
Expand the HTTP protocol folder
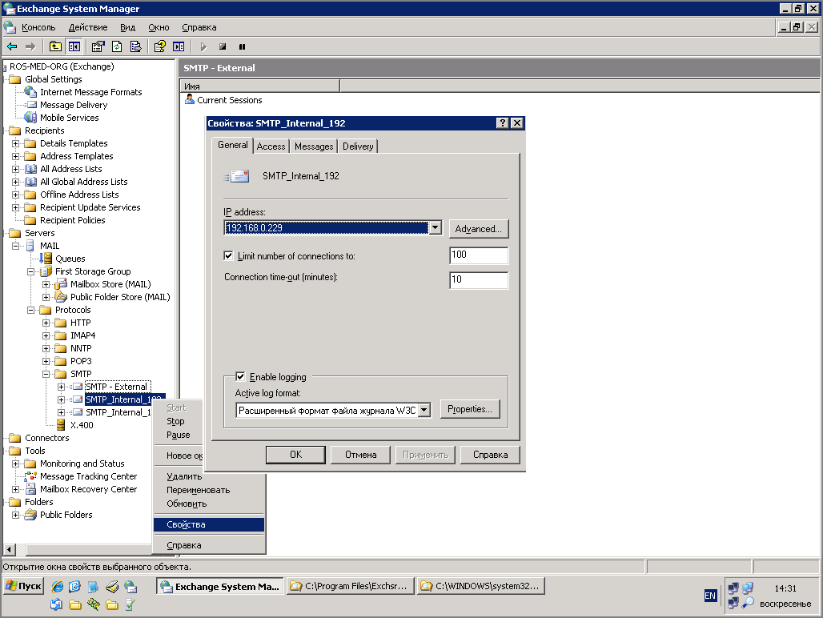(46, 323)
